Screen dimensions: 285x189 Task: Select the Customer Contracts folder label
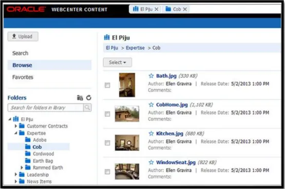[x=47, y=126]
